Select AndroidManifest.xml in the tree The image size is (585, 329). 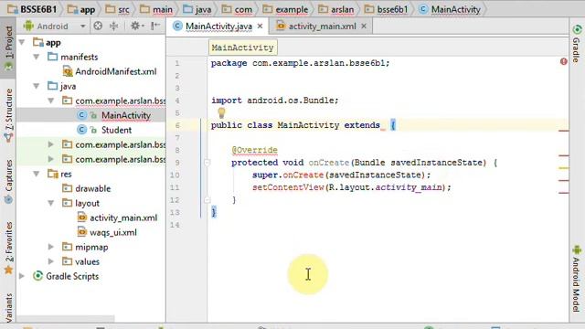tap(116, 71)
